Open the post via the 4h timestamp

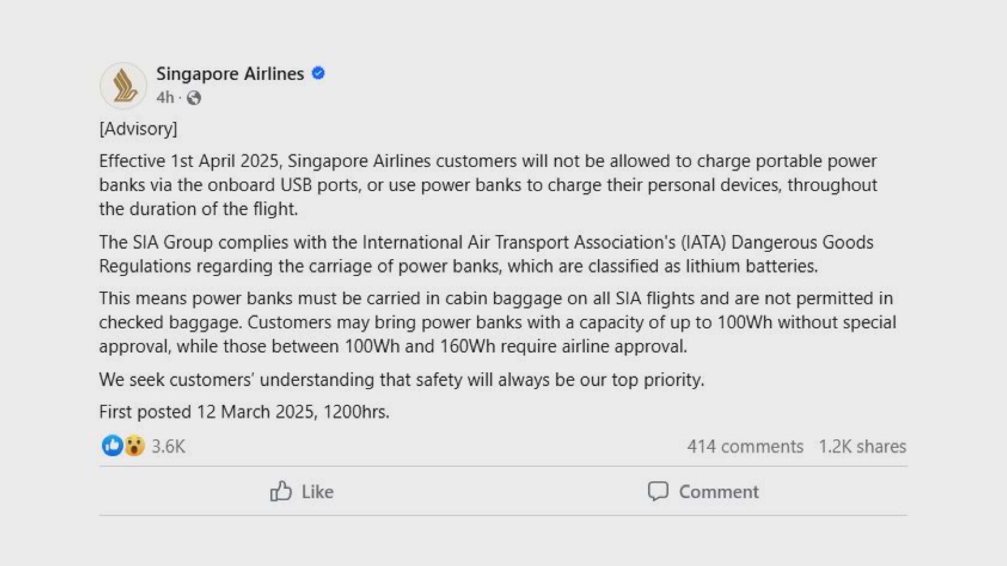(x=164, y=97)
